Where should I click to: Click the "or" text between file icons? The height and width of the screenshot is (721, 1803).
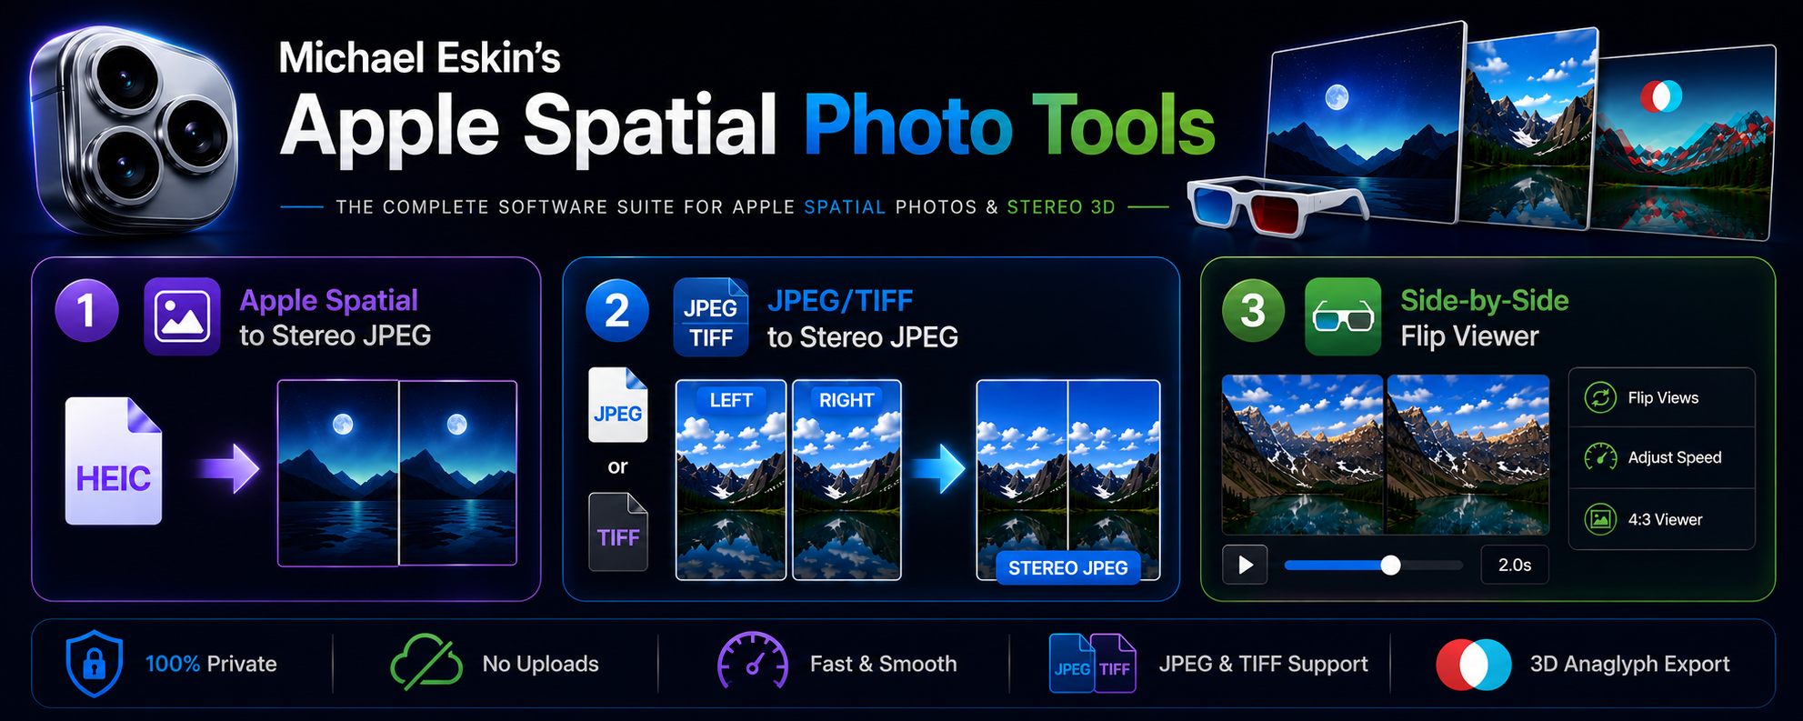pos(618,467)
